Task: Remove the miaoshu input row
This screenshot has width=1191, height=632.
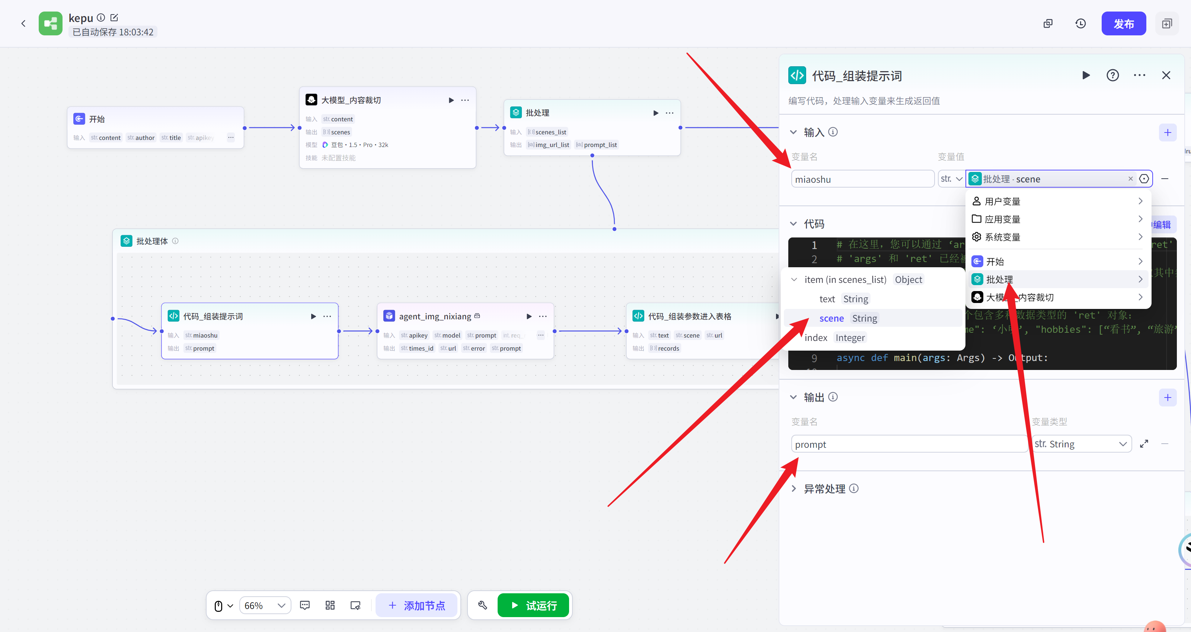Action: 1165,179
